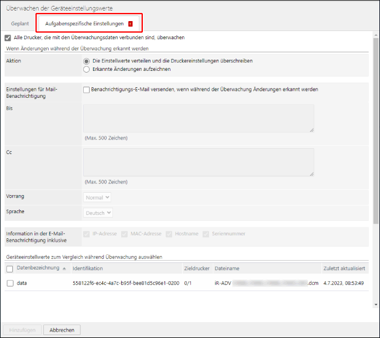The height and width of the screenshot is (338, 380).
Task: Enable Benachrichtigungs-E-Mail versenden checkbox
Action: pos(87,90)
